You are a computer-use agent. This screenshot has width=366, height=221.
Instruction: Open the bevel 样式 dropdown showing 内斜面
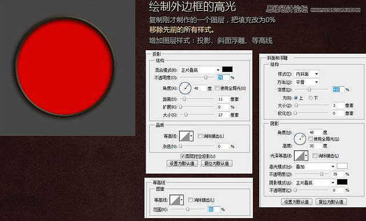307,74
